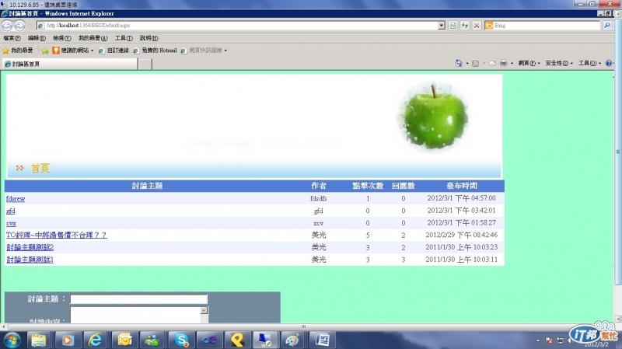Open the 工具(O) command bar menu
This screenshot has height=349, width=622.
pos(589,63)
